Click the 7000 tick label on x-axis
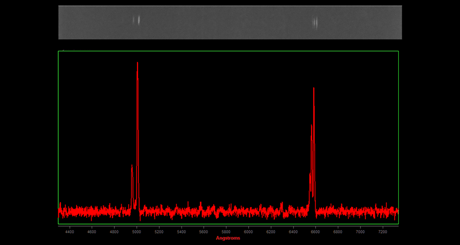This screenshot has height=245, width=460. [x=360, y=232]
